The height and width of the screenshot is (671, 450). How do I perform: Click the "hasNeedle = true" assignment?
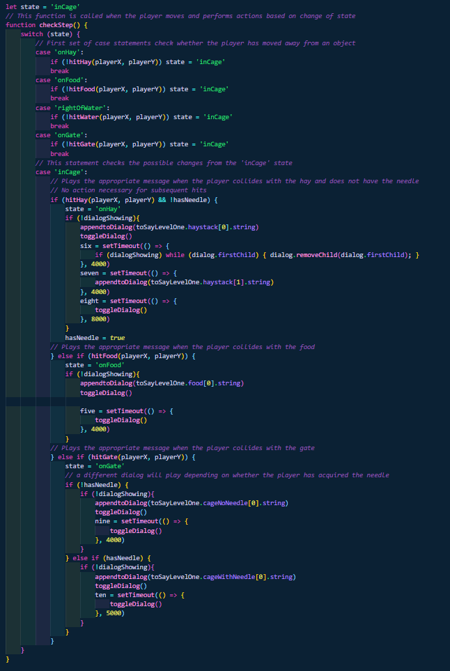pos(95,338)
